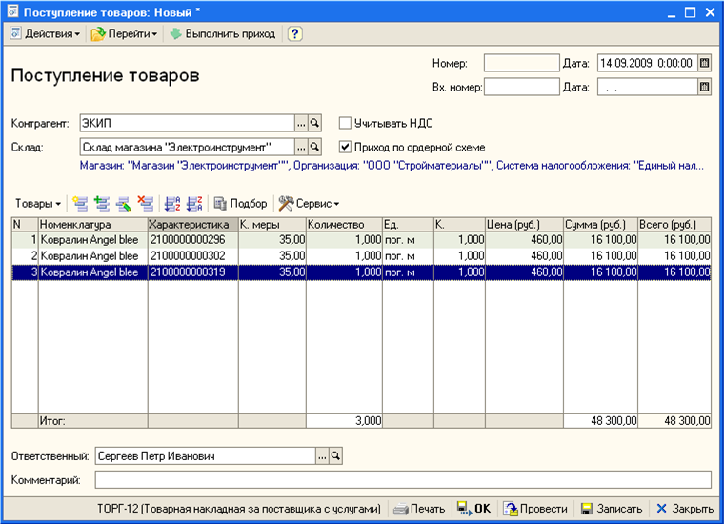Click Сумма (руб.) column header

pyautogui.click(x=600, y=225)
